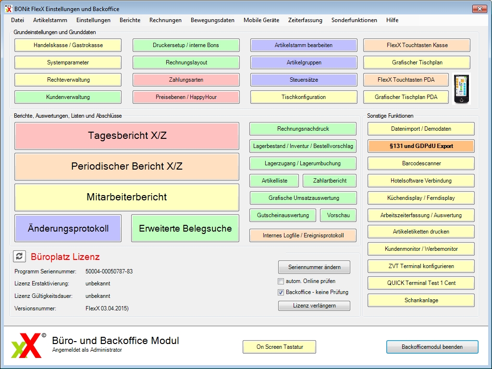Open the Rechnungen menu

tap(165, 20)
